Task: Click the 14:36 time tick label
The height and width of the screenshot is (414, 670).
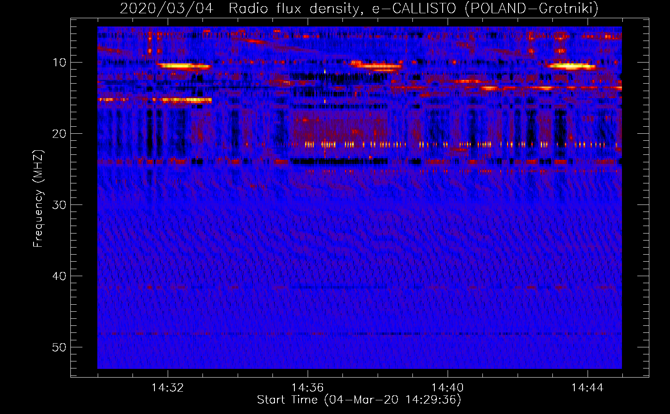Action: [307, 388]
